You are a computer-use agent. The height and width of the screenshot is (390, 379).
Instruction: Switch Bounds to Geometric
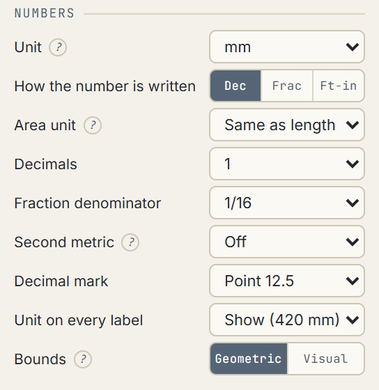pos(249,359)
